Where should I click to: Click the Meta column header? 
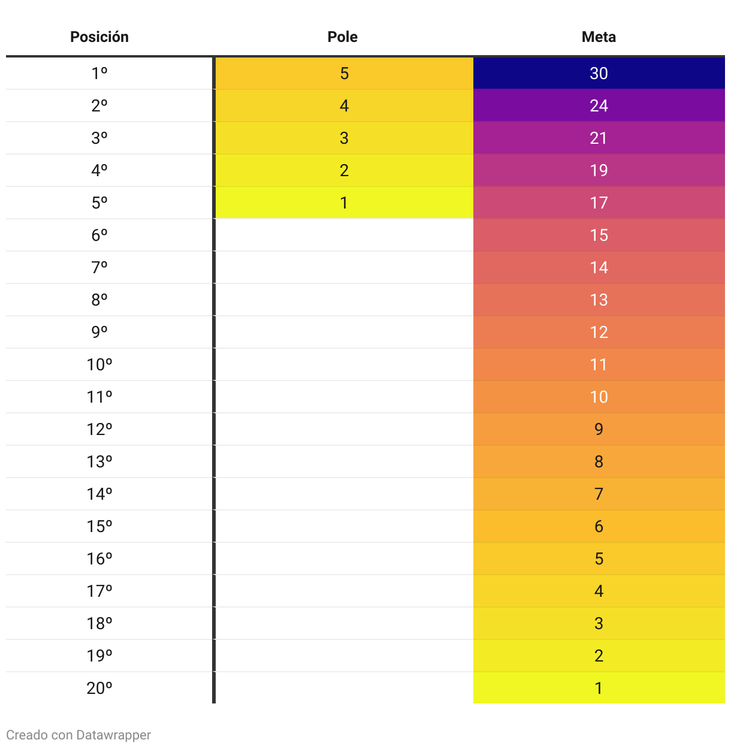click(x=599, y=37)
